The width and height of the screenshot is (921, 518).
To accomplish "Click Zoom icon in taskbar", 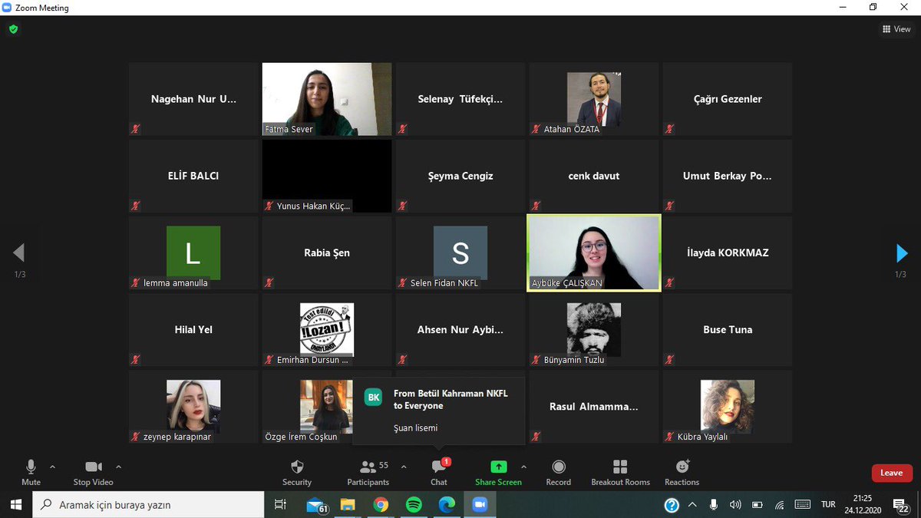I will coord(480,505).
